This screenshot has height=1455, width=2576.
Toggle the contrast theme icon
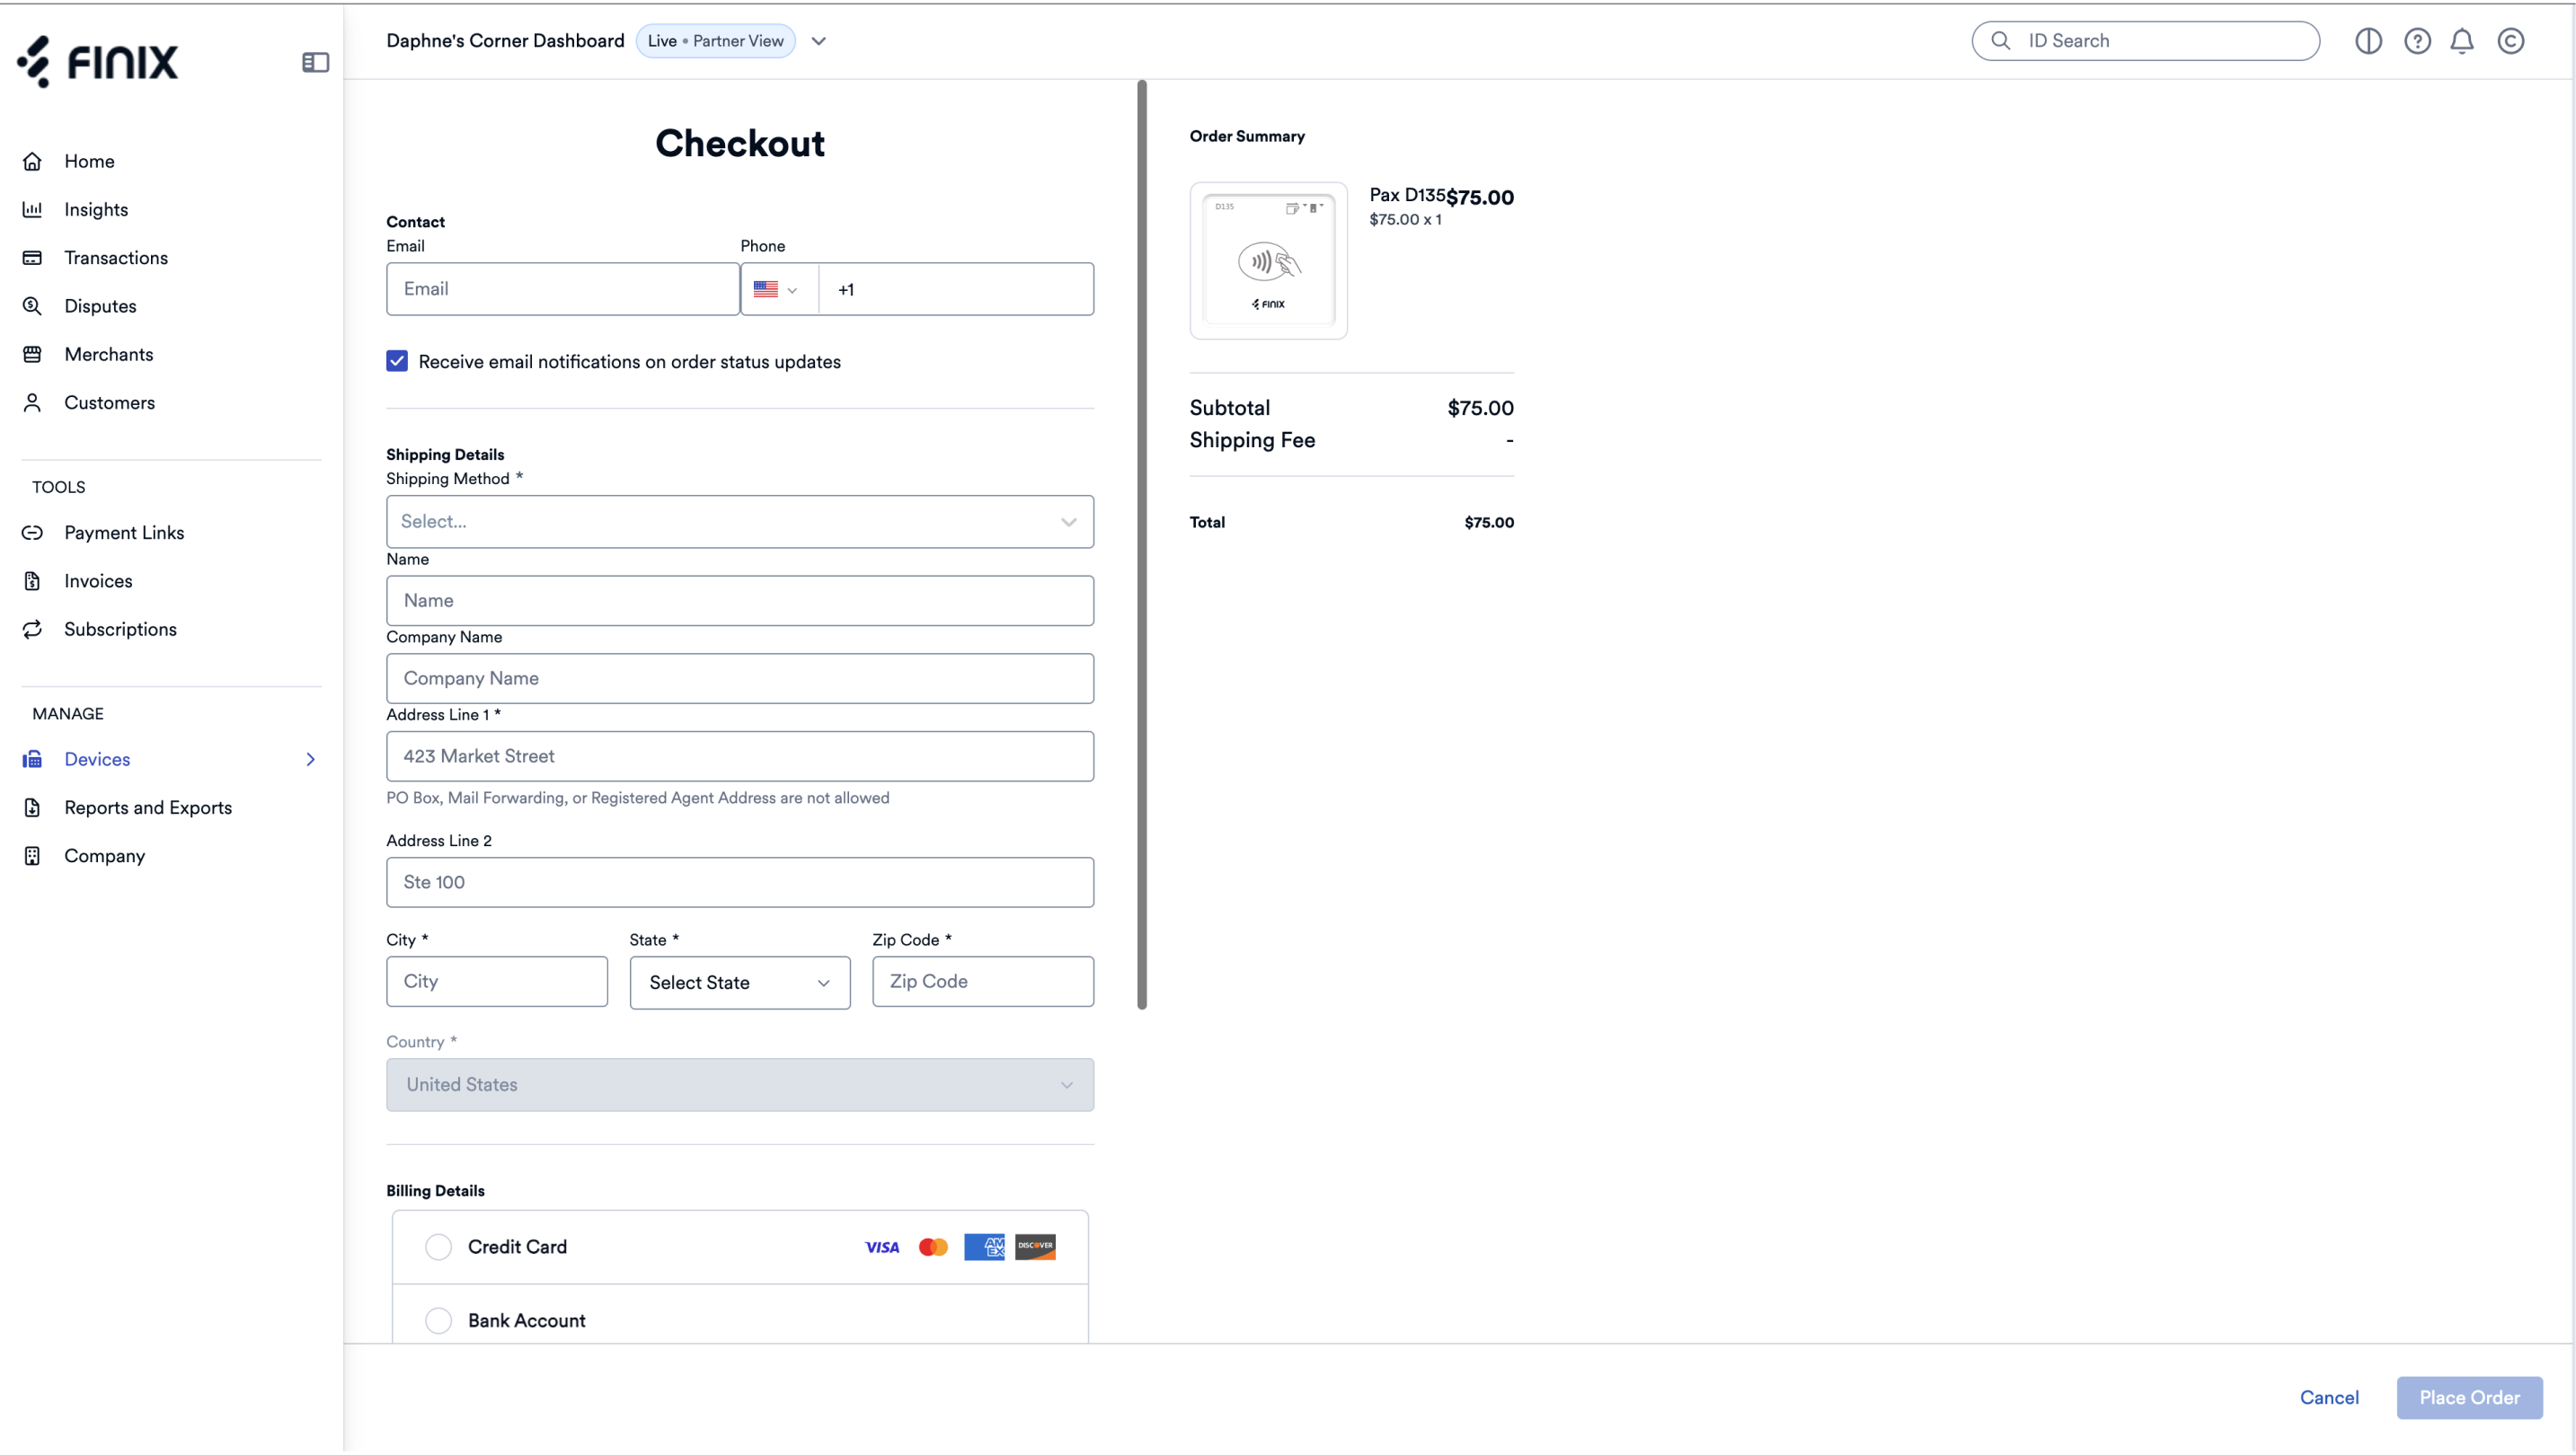tap(2368, 40)
